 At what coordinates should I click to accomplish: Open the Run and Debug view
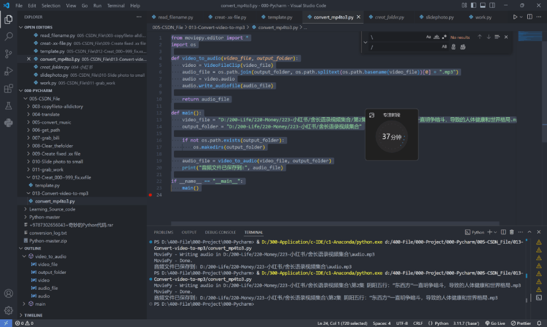click(x=8, y=71)
